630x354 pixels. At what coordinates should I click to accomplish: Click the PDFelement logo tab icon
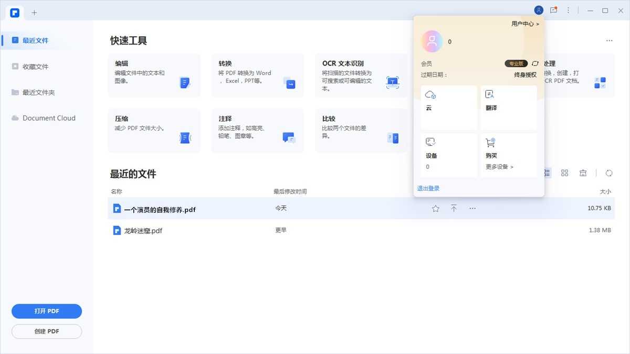(15, 13)
